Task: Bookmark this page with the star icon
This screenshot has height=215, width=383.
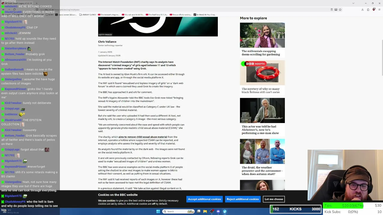Action: point(340,10)
